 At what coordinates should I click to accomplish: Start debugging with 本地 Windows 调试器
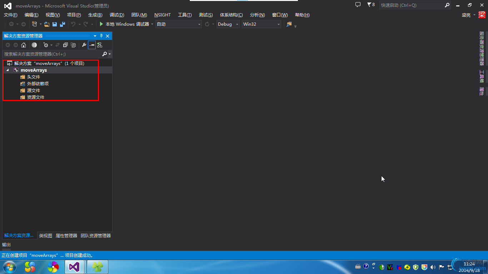click(x=124, y=24)
